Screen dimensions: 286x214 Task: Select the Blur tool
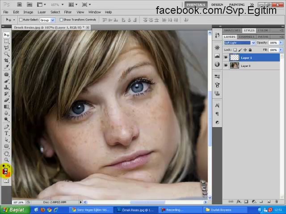[7, 113]
